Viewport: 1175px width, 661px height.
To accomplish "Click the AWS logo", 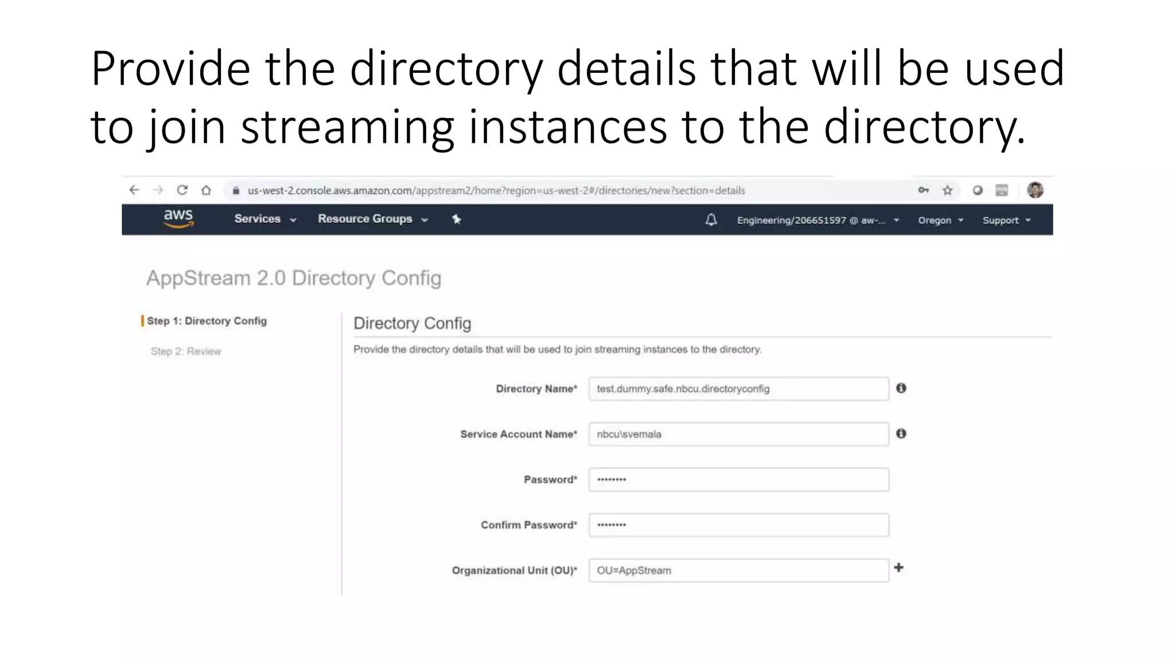I will point(178,219).
